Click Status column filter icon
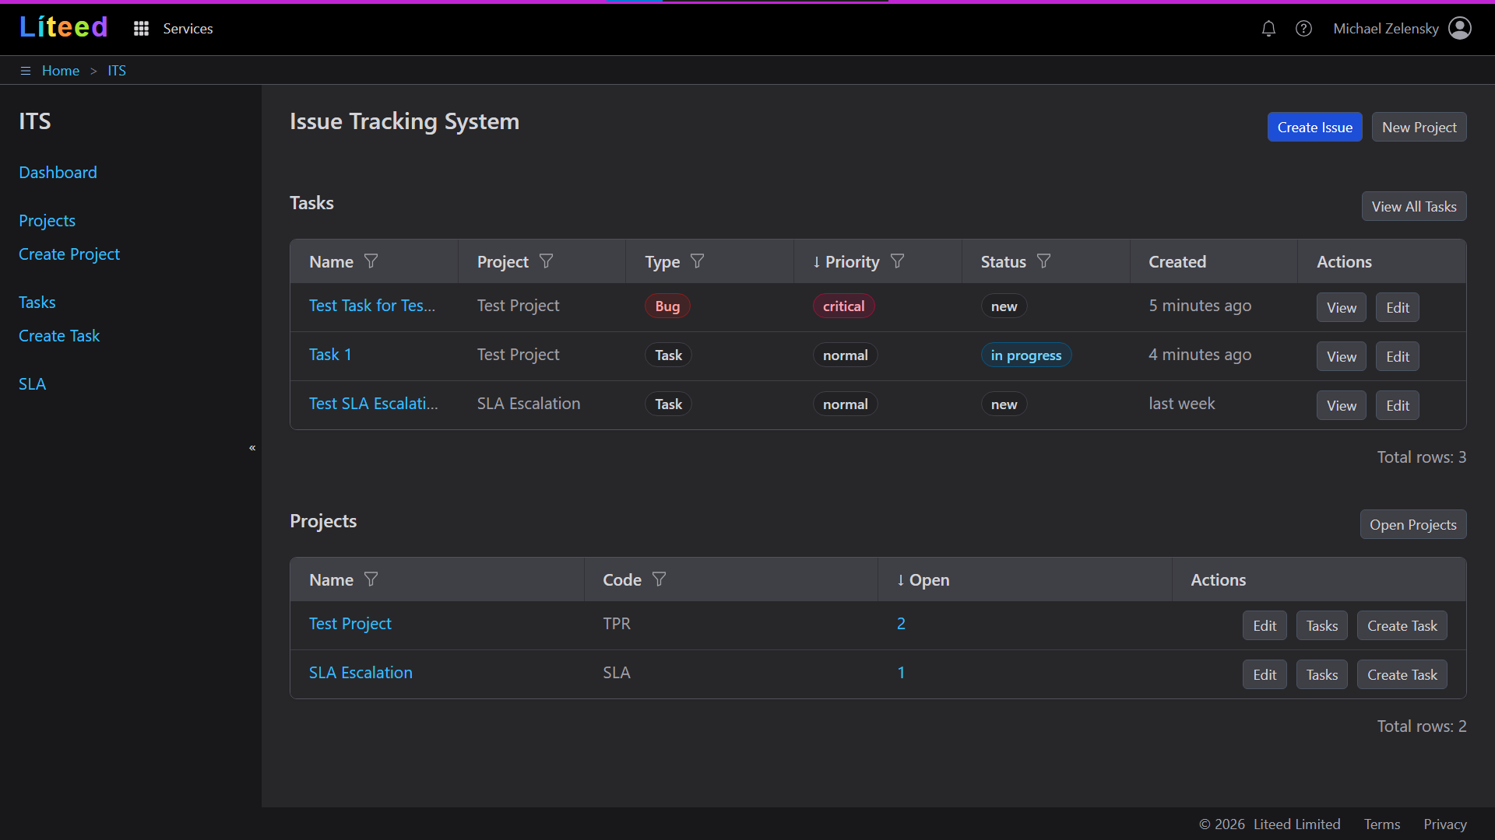Viewport: 1495px width, 840px height. click(1044, 261)
